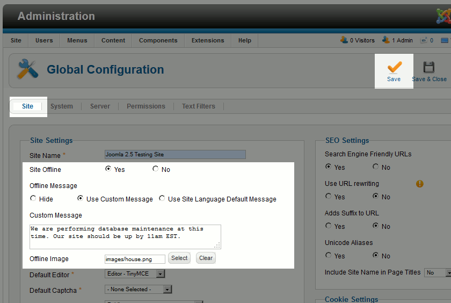Enable Search Engine Friendly URLs Yes
The image size is (451, 303).
[328, 167]
